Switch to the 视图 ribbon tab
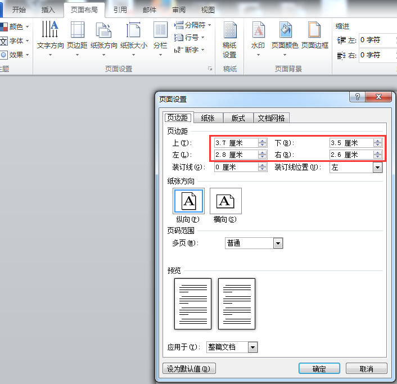 tap(208, 10)
